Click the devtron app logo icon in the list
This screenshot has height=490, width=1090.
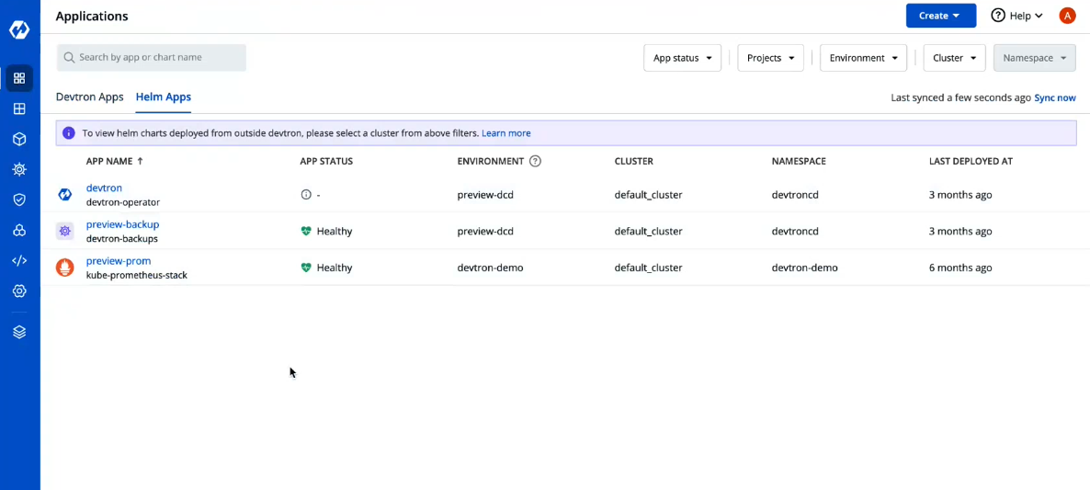pos(64,195)
